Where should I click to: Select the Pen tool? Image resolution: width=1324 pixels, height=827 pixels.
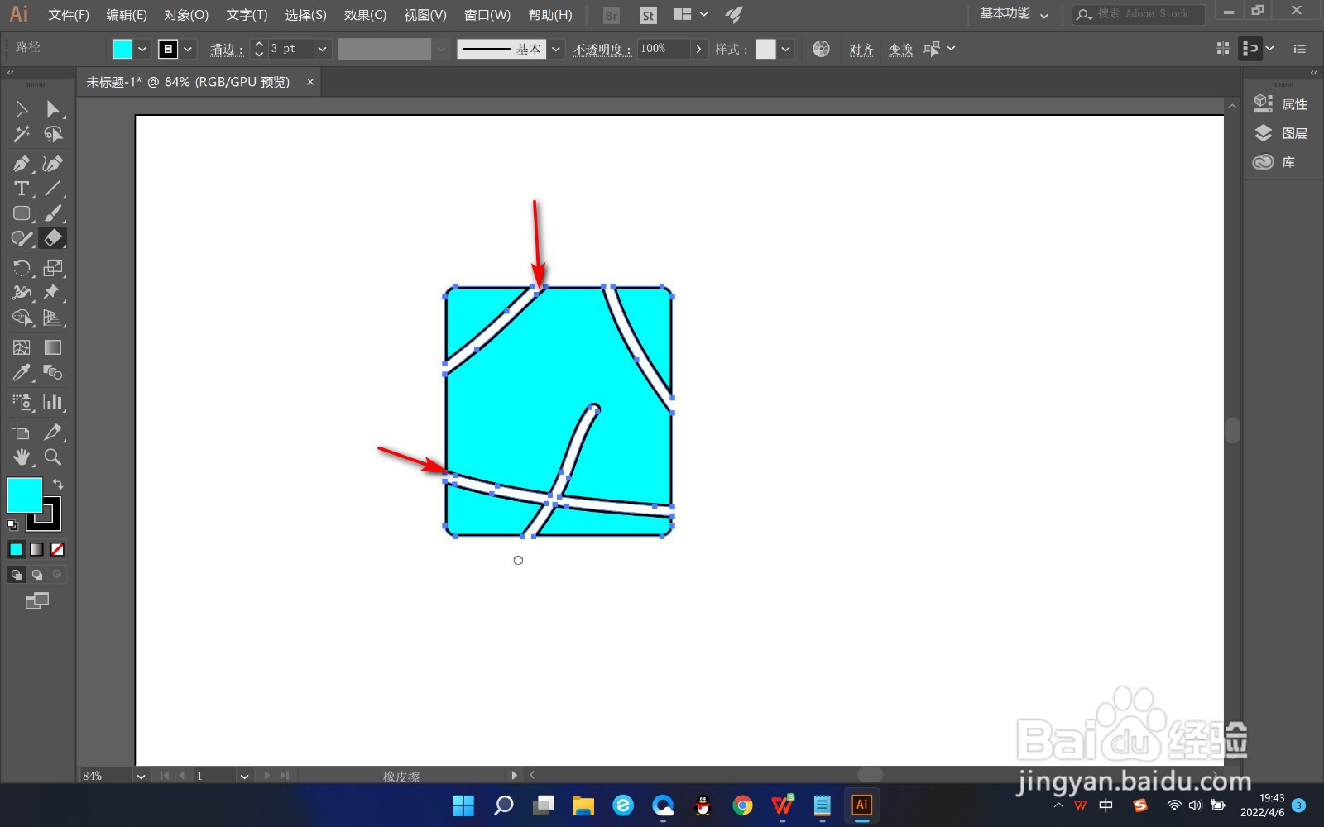tap(22, 164)
